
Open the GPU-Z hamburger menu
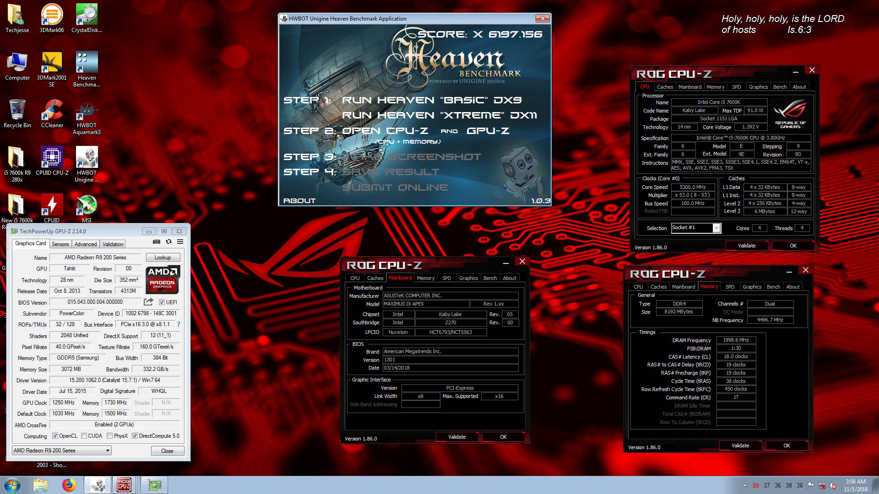[x=180, y=242]
